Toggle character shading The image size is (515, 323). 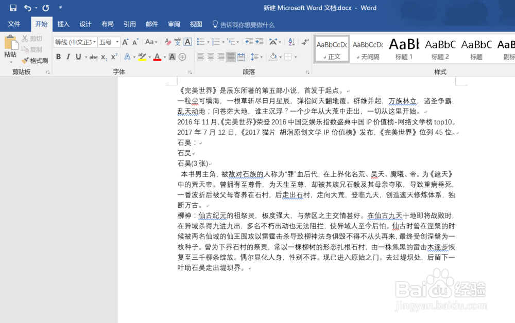(172, 57)
